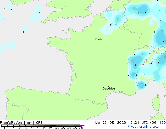Pick the 10–15 mm blue legend swatch

pos(35,126)
